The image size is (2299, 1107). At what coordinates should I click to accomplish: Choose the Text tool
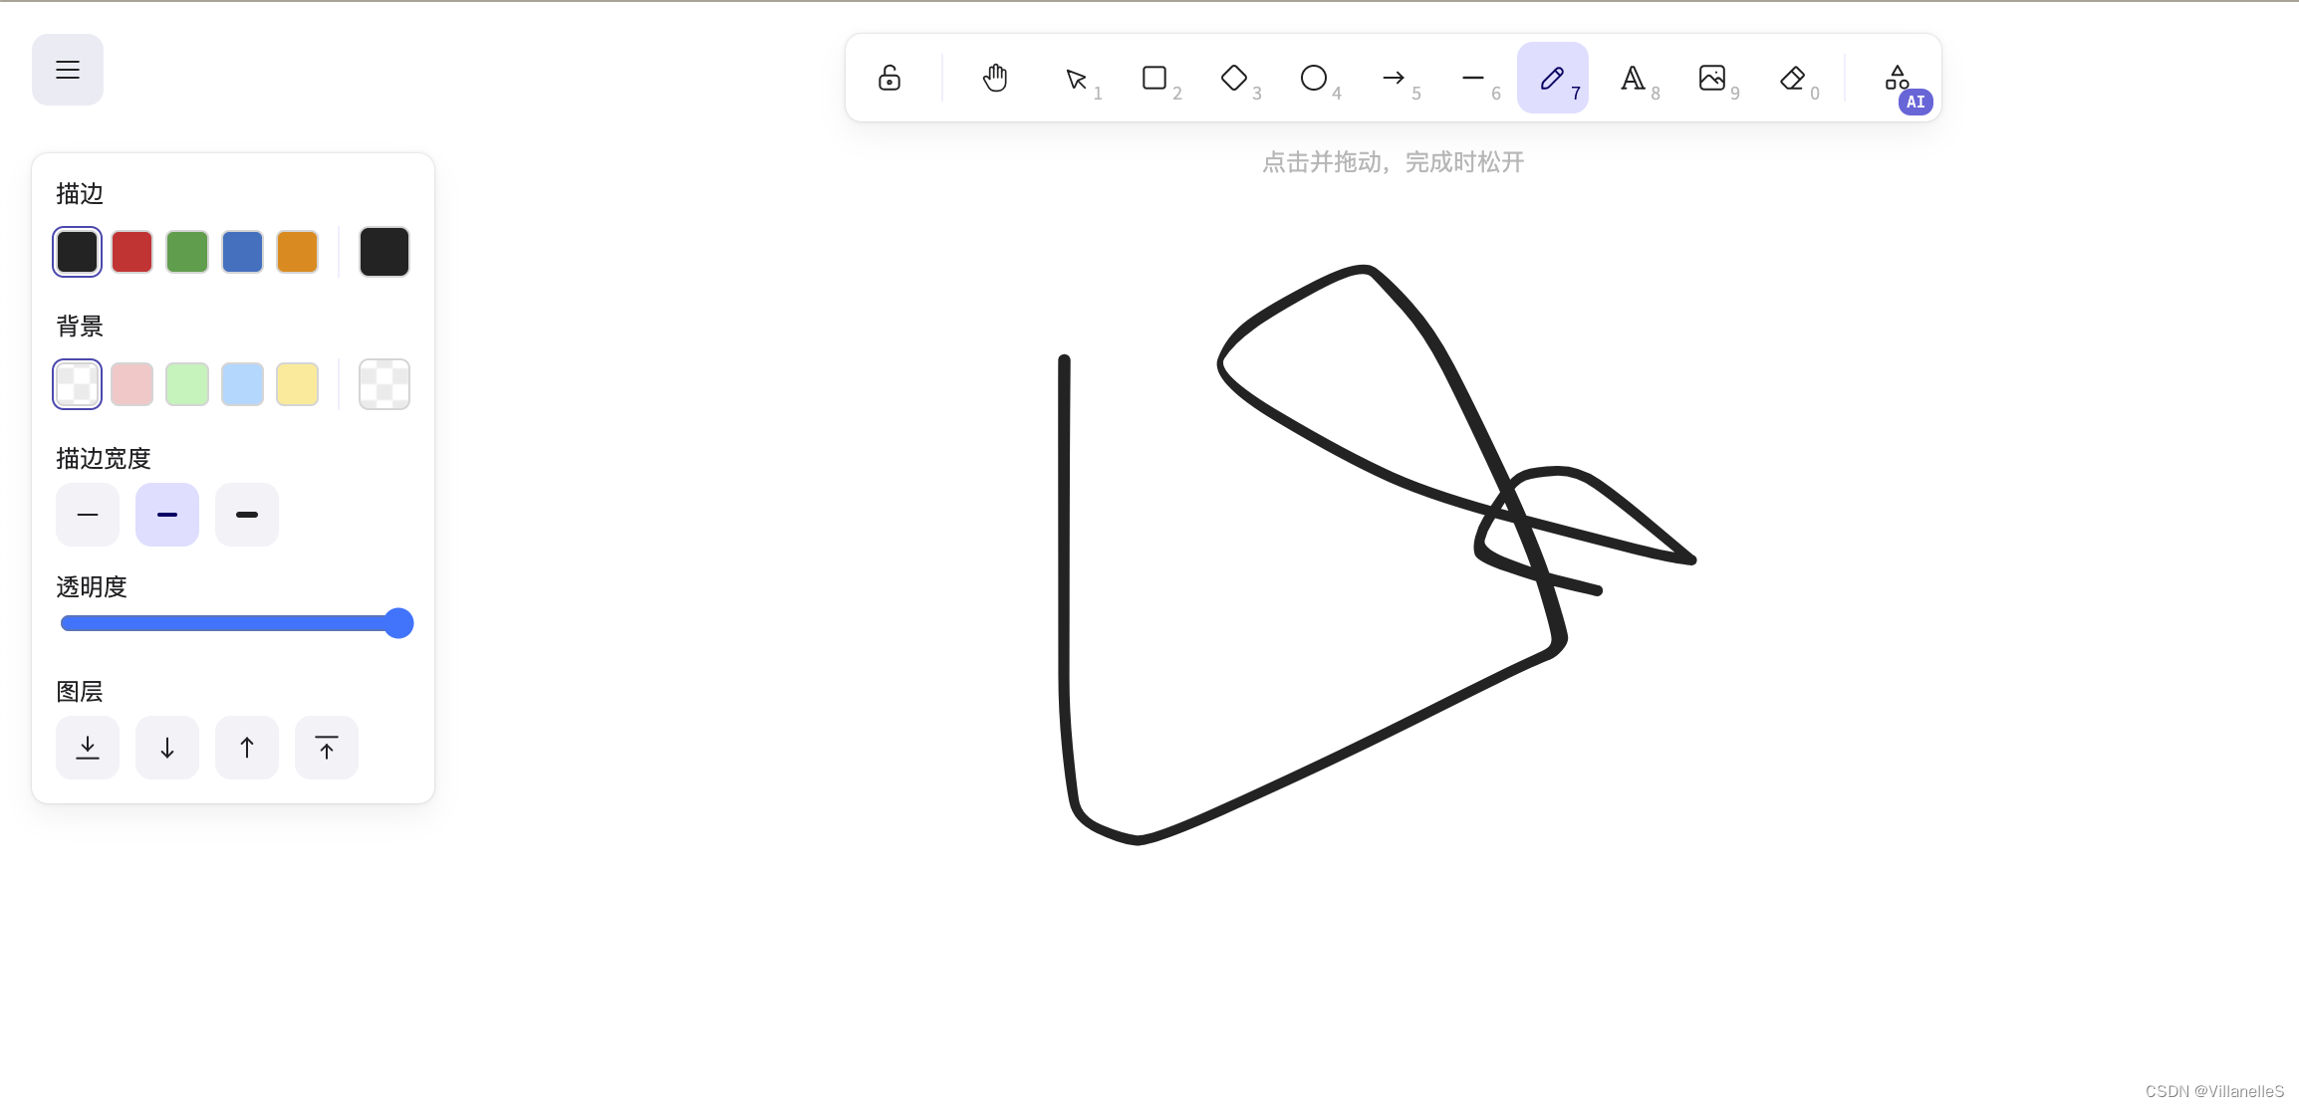(1633, 78)
